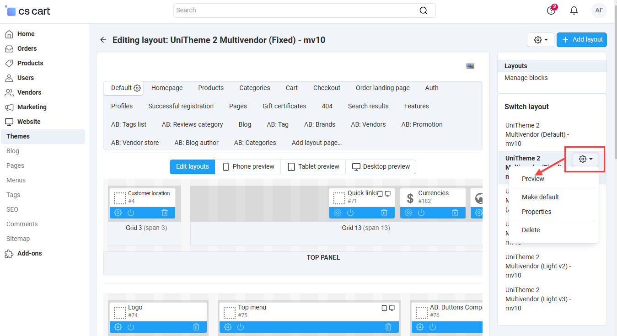Click phone device icon on Top menu block
This screenshot has height=336, width=617.
pyautogui.click(x=384, y=308)
